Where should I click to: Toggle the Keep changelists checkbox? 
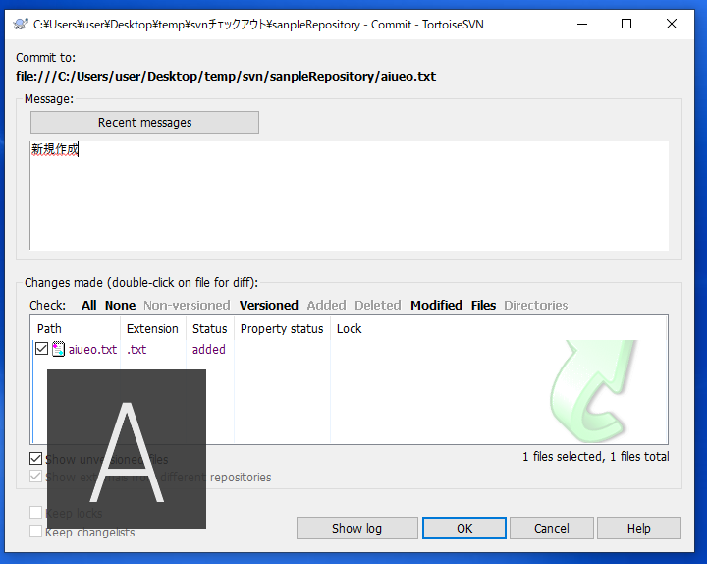tap(35, 531)
